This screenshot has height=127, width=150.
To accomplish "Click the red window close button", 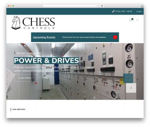I will [9, 6].
